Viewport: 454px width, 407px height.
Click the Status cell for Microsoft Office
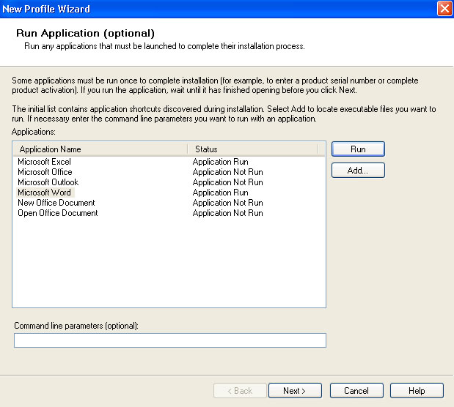click(227, 172)
